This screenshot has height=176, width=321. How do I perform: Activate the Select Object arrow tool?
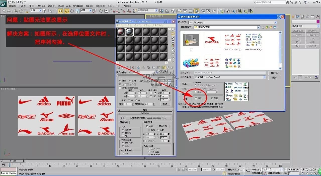click(44, 11)
